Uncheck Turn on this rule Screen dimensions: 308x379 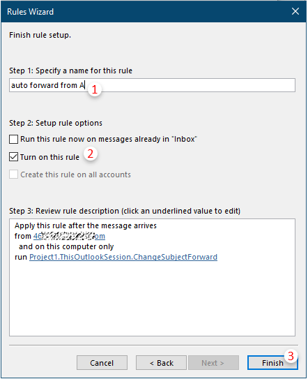coord(13,157)
